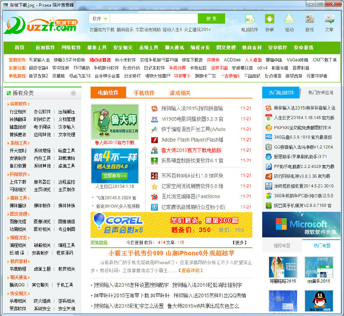This screenshot has height=316, width=344.
Task: Click the 爱思助手 icon in hot list
Action: pos(269,157)
